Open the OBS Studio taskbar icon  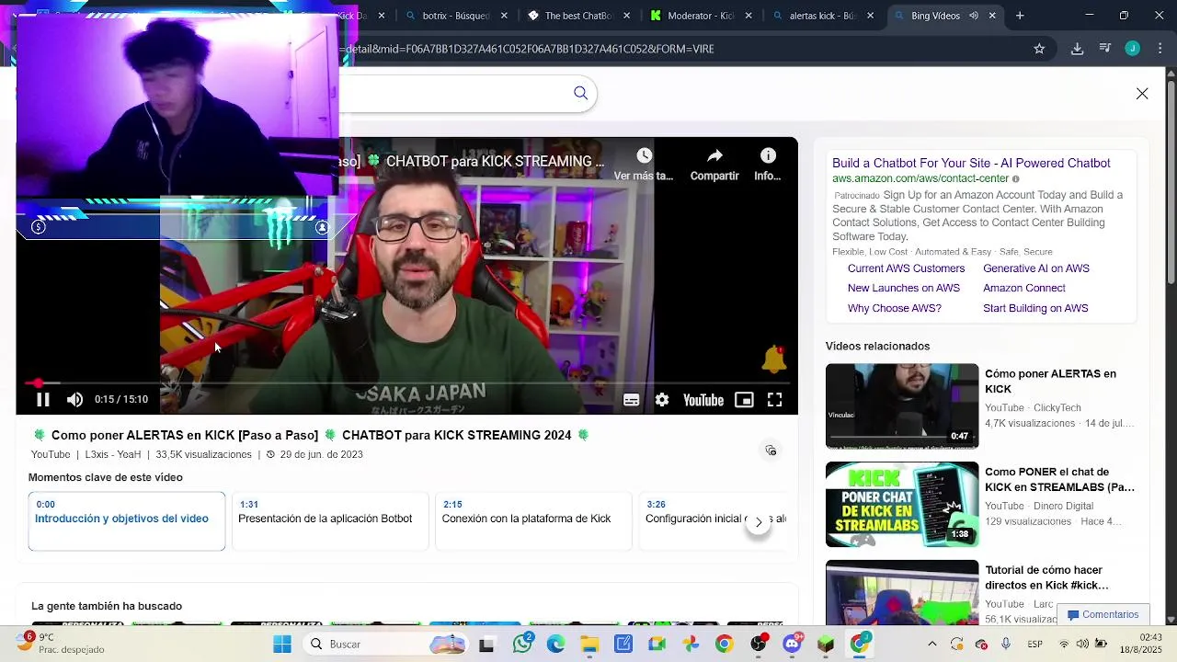click(759, 644)
